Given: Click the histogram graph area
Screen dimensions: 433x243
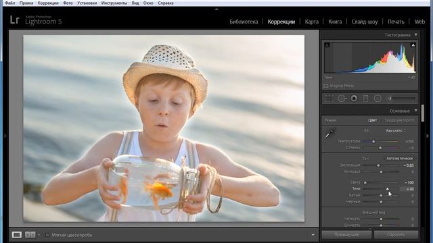Looking at the screenshot, I should pos(370,57).
